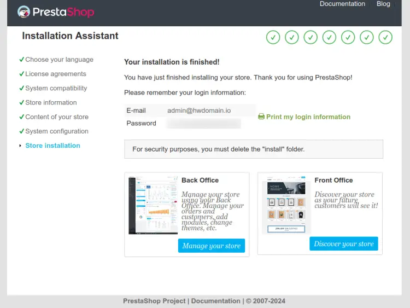This screenshot has width=410, height=308.
Task: Click the first progress step checkmark circle
Action: 273,37
